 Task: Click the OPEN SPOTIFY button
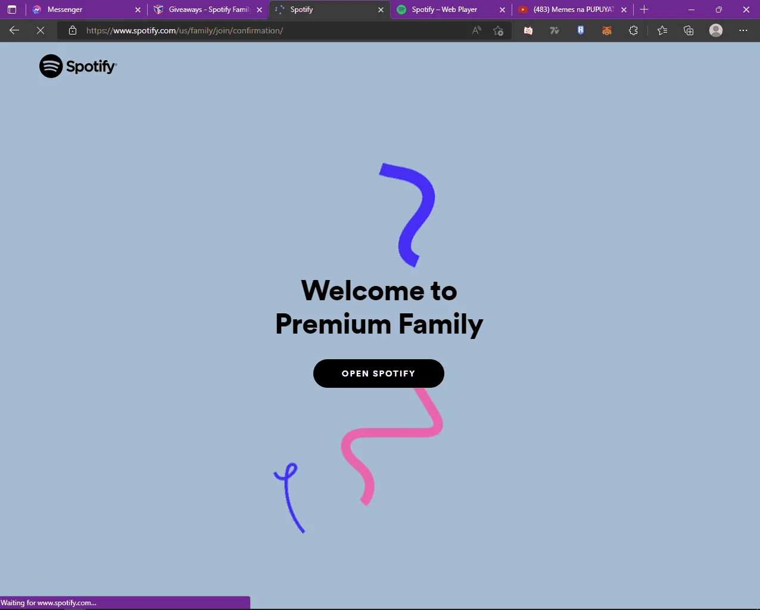point(379,374)
